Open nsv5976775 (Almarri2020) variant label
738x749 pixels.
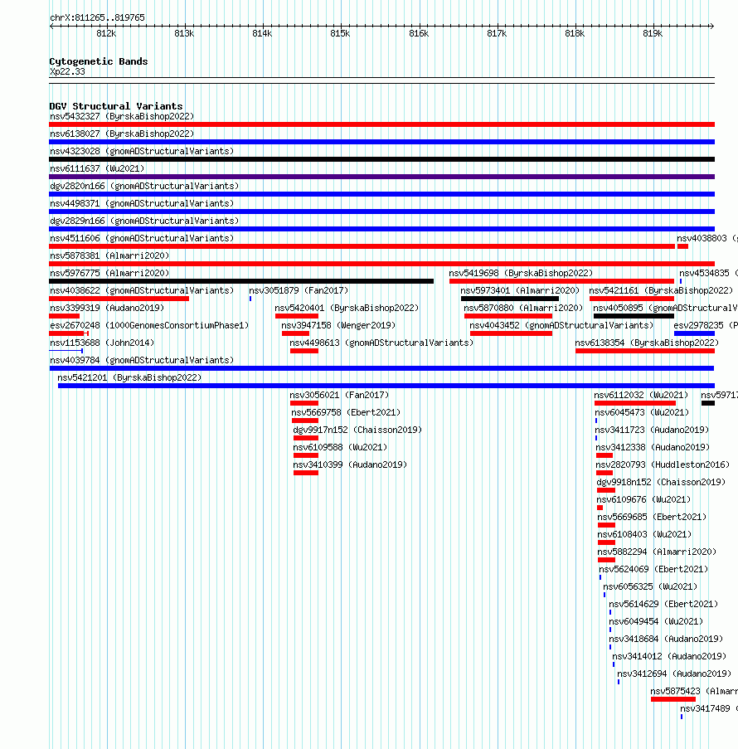click(x=109, y=273)
